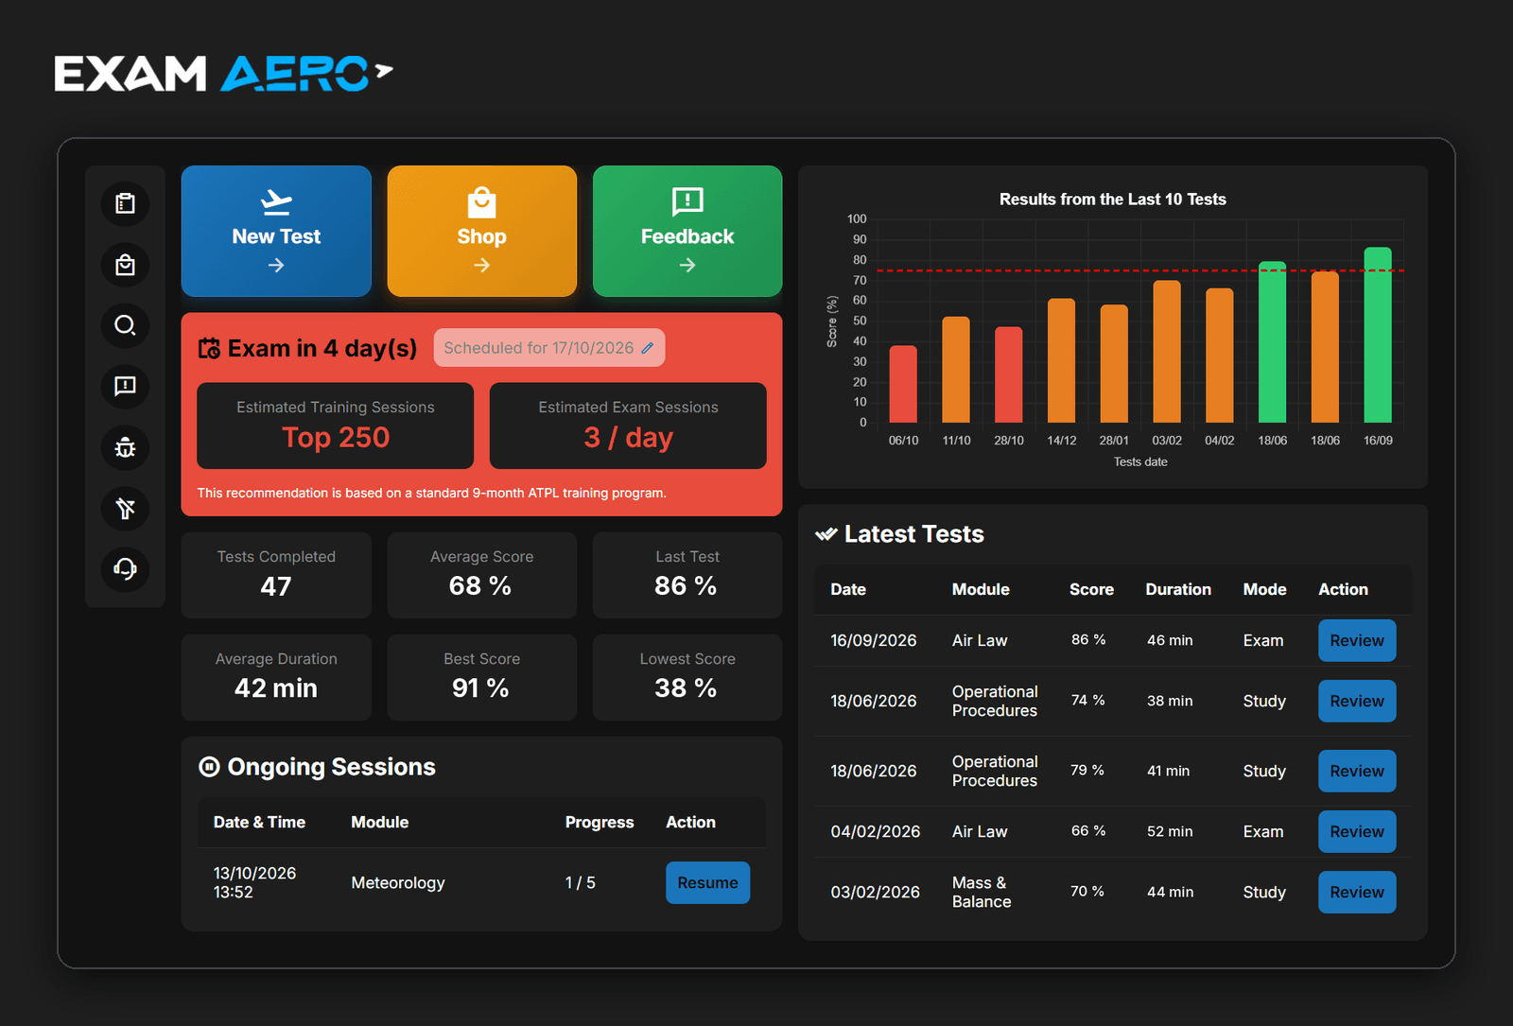Click the calendar icon beside Exam in 4 day(s)

coord(209,348)
